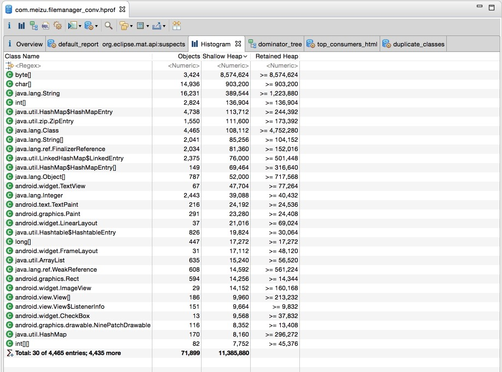Open the duplicate_classes tab
502x372 pixels.
[x=418, y=44]
